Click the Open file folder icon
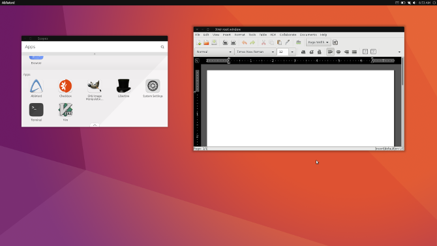This screenshot has width=437, height=246. 206,42
